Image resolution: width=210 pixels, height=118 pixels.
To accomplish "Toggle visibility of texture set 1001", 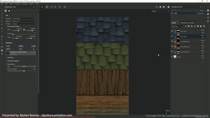I will click(172, 13).
